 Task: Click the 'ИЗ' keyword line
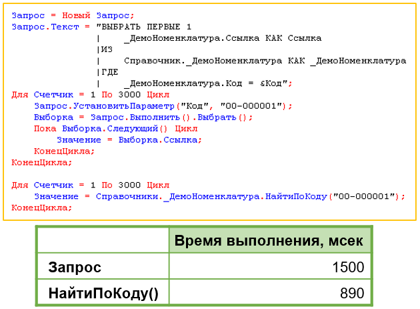[x=107, y=49]
